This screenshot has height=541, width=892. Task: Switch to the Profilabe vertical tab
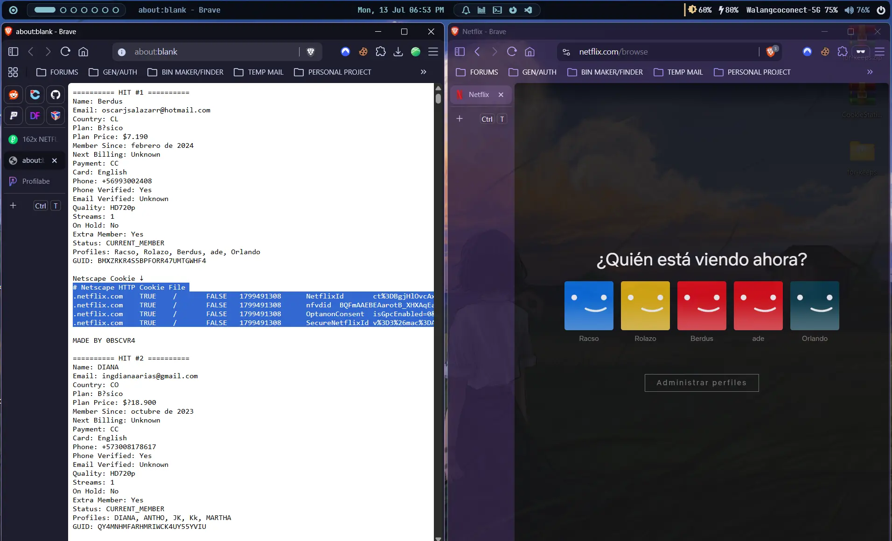coord(34,181)
